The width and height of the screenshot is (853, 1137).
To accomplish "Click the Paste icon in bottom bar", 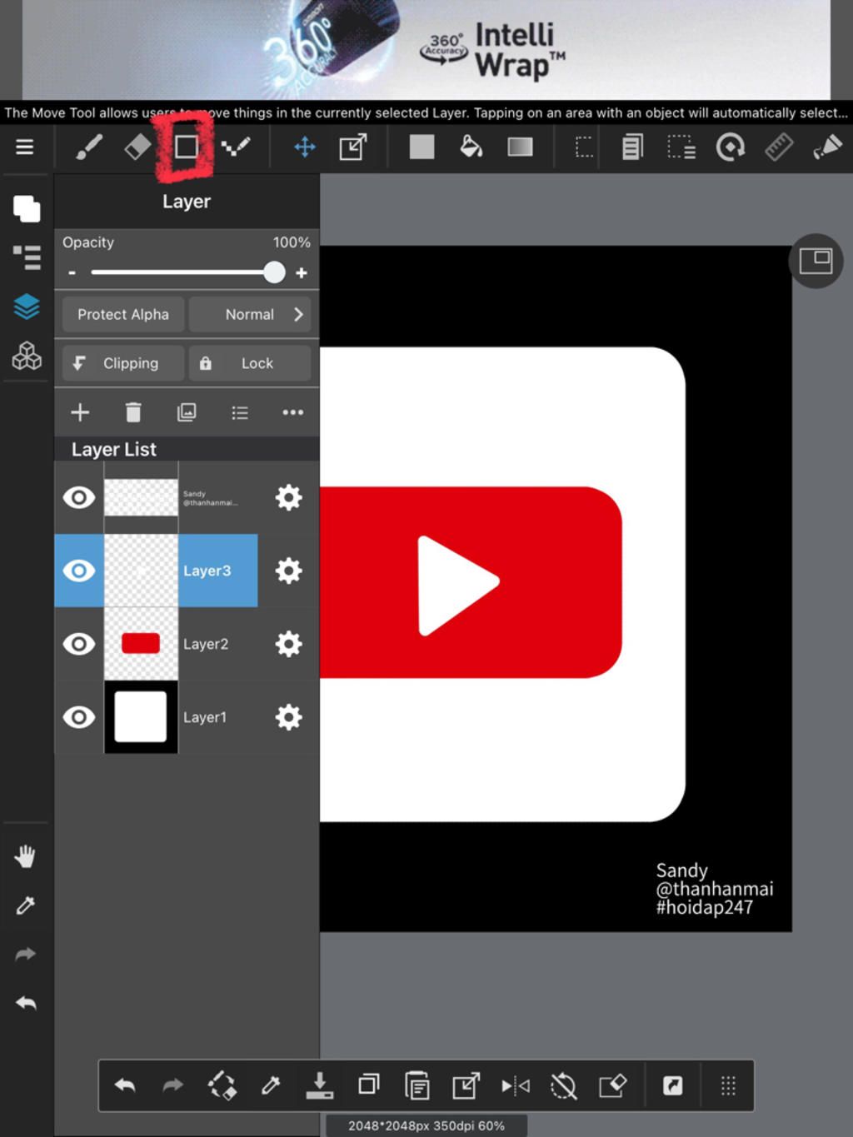I will tap(417, 1085).
